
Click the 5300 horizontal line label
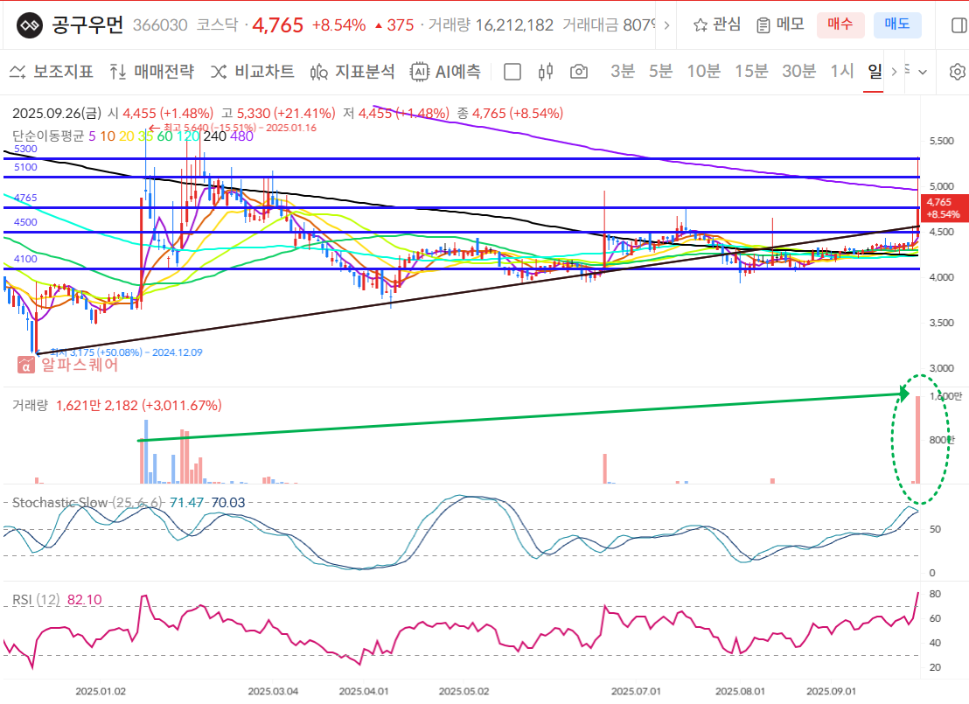(25, 149)
